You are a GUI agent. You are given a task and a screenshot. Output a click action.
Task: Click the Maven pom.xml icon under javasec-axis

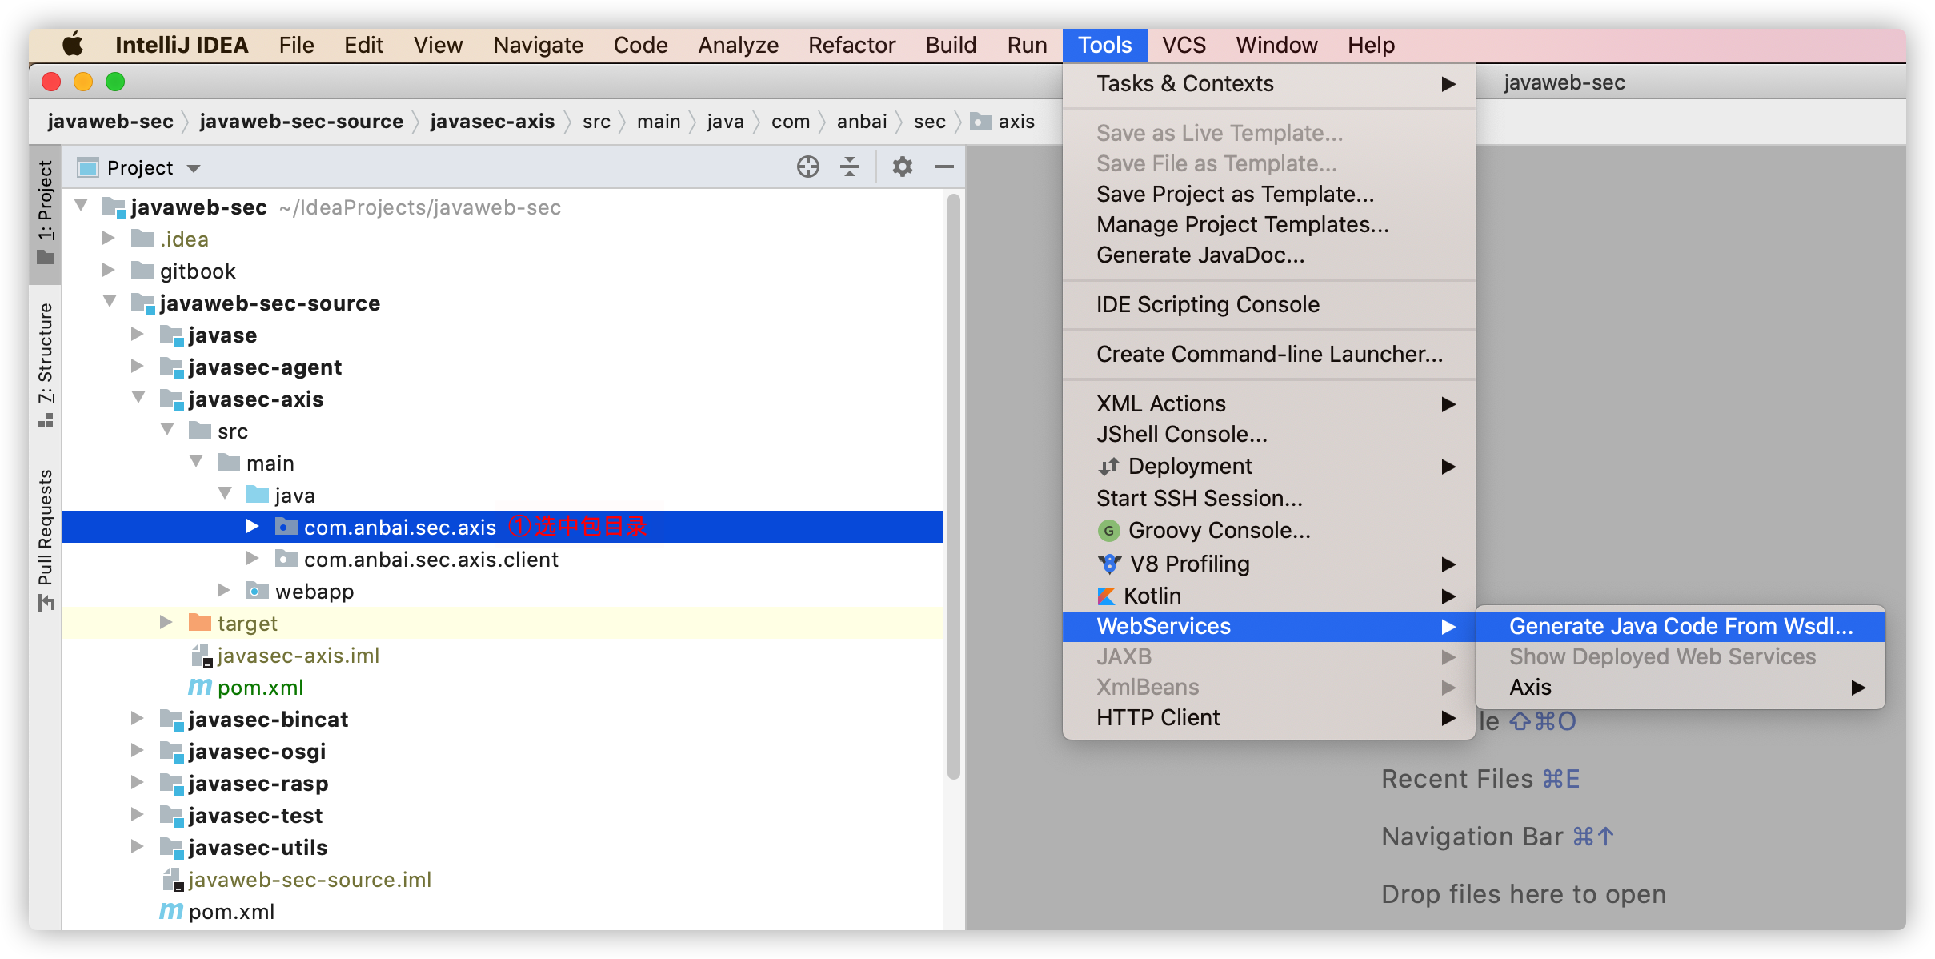coord(200,688)
